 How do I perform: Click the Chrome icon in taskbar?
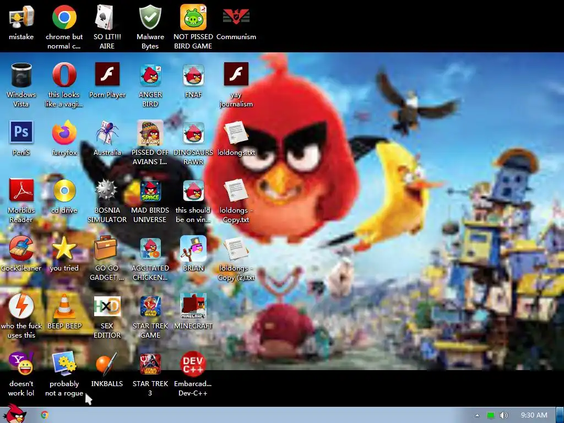[x=44, y=415]
